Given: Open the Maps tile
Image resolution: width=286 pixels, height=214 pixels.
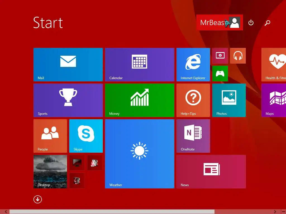Looking at the screenshot, I should click(274, 100).
